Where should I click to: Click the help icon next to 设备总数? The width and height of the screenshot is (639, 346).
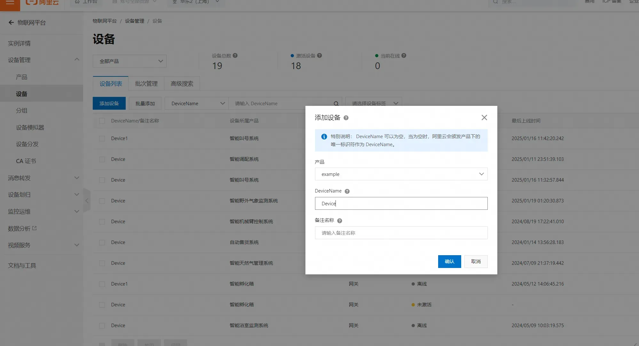click(x=235, y=55)
